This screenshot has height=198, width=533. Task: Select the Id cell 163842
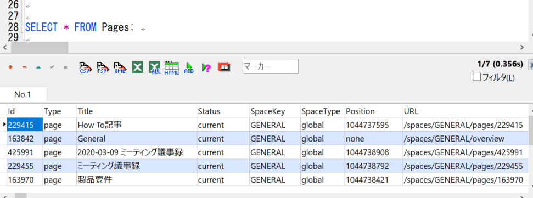25,139
